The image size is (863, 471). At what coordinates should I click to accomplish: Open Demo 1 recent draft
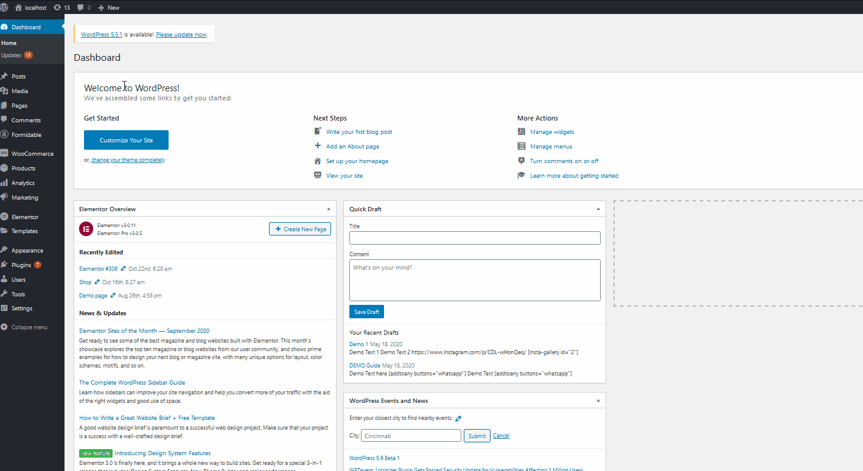[358, 344]
